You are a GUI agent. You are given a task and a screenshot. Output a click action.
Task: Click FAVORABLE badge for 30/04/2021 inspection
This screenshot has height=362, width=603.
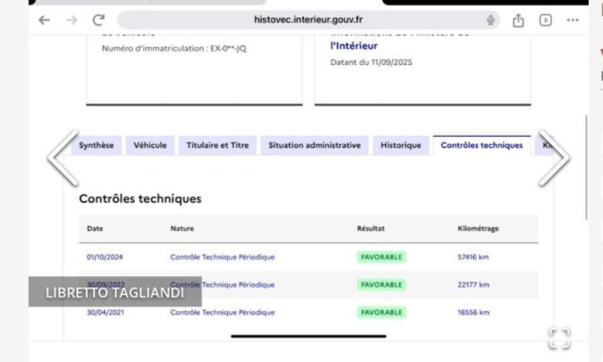point(381,312)
